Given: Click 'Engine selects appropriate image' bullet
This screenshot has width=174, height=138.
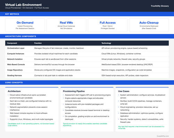Looking at the screenshot, I should coord(84,100).
